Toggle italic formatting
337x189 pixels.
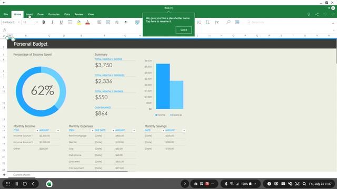pos(52,22)
